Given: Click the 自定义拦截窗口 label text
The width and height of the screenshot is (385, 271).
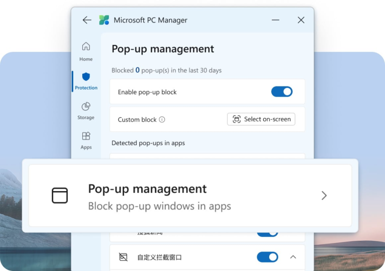Looking at the screenshot, I should coord(159,257).
